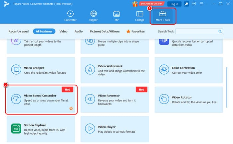The image size is (233, 144).
Task: Click the Favorites star icon
Action: point(128,32)
